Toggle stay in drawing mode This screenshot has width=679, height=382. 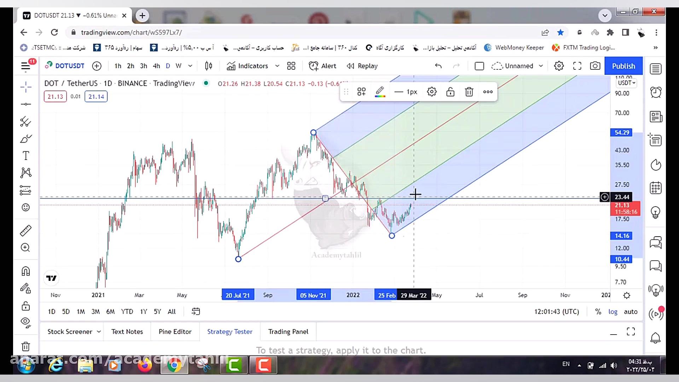point(25,288)
